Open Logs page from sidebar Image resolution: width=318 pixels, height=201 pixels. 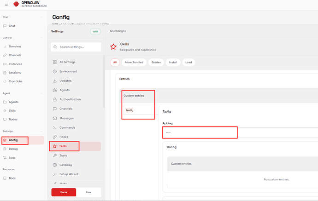click(x=23, y=157)
